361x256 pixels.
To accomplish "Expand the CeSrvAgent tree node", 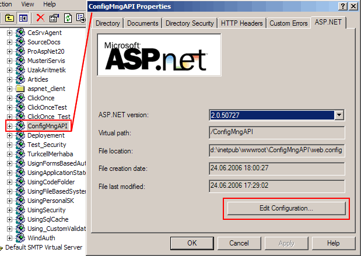I will point(10,33).
